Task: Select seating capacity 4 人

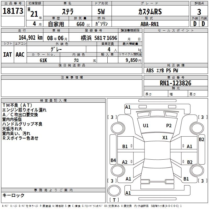Action: pos(112,50)
